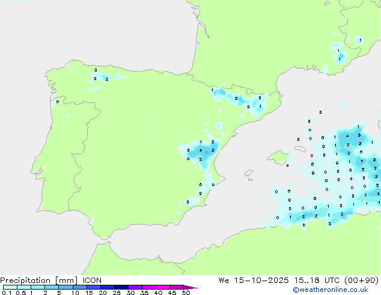Select the 25–30 mm purple legend swatch
381x295 pixels.
(123, 288)
